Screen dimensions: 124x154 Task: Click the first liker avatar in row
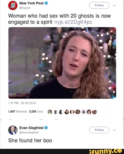[x=50, y=112]
